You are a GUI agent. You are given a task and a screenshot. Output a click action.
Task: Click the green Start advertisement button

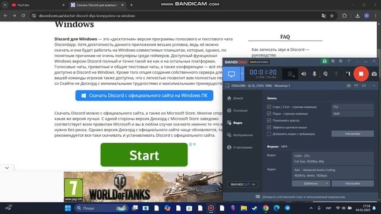(x=144, y=155)
